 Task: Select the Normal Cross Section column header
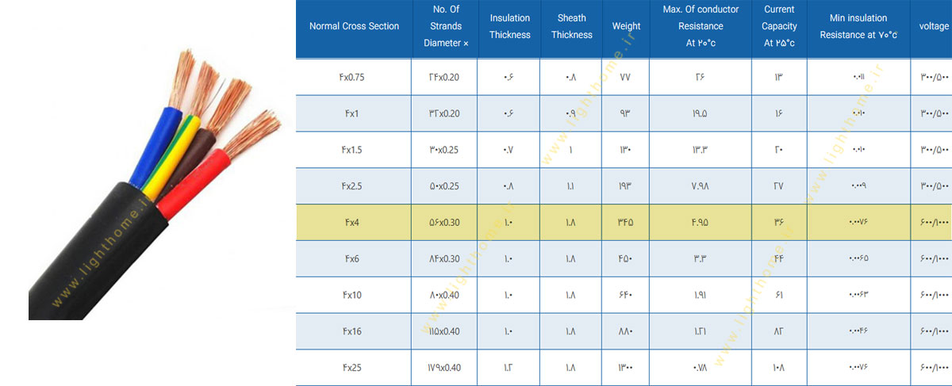[354, 26]
